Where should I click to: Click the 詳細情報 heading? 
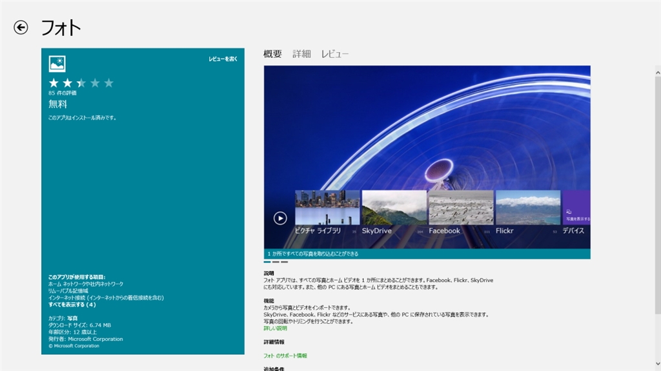(x=274, y=342)
